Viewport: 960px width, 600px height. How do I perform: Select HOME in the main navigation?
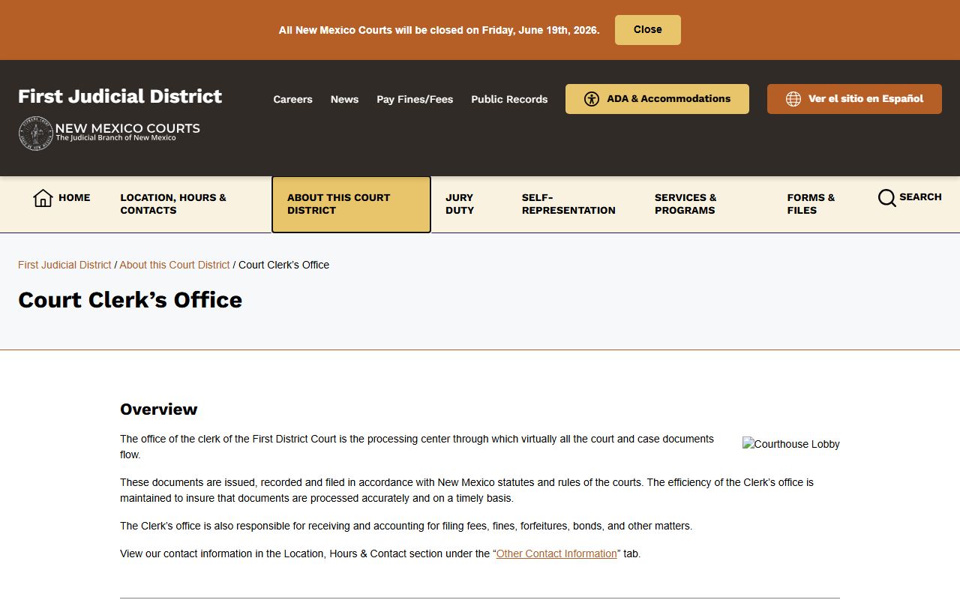[61, 198]
